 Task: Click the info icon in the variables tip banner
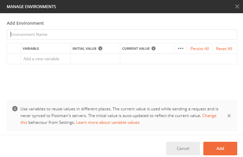(x=15, y=109)
